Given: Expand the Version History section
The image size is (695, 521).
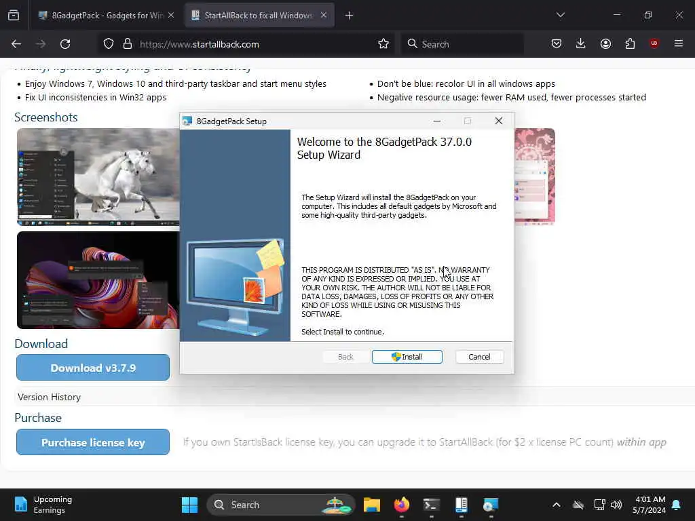Looking at the screenshot, I should (x=49, y=397).
